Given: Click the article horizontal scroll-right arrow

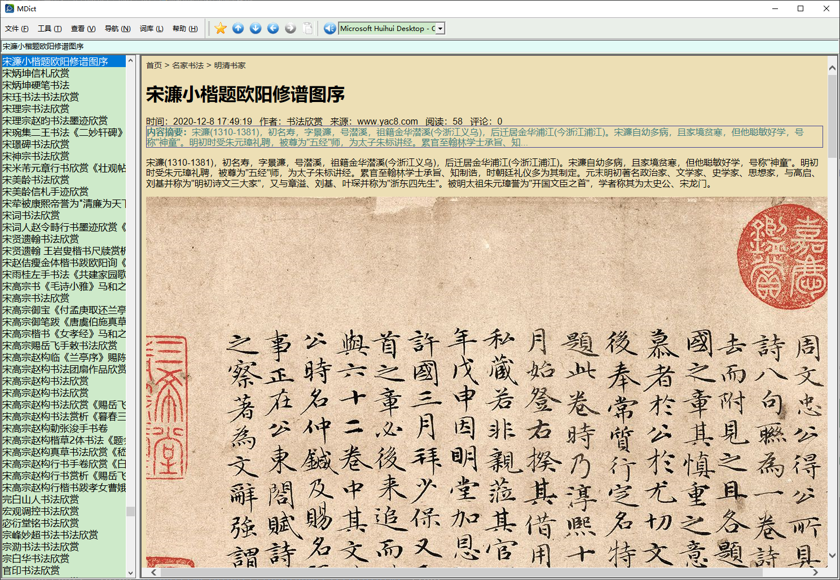Looking at the screenshot, I should click(815, 572).
